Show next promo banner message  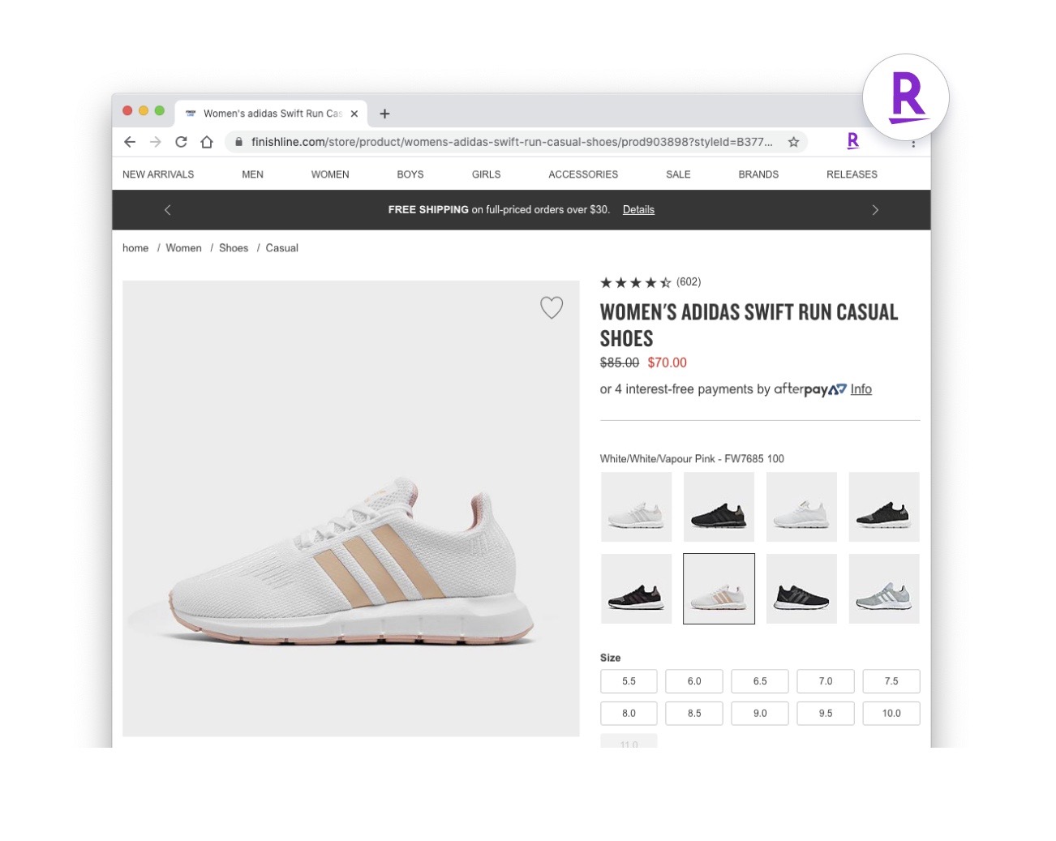coord(875,210)
